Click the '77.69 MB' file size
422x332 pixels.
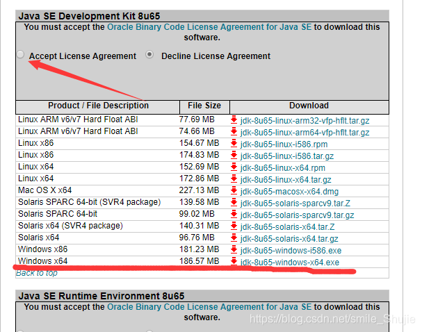(197, 119)
